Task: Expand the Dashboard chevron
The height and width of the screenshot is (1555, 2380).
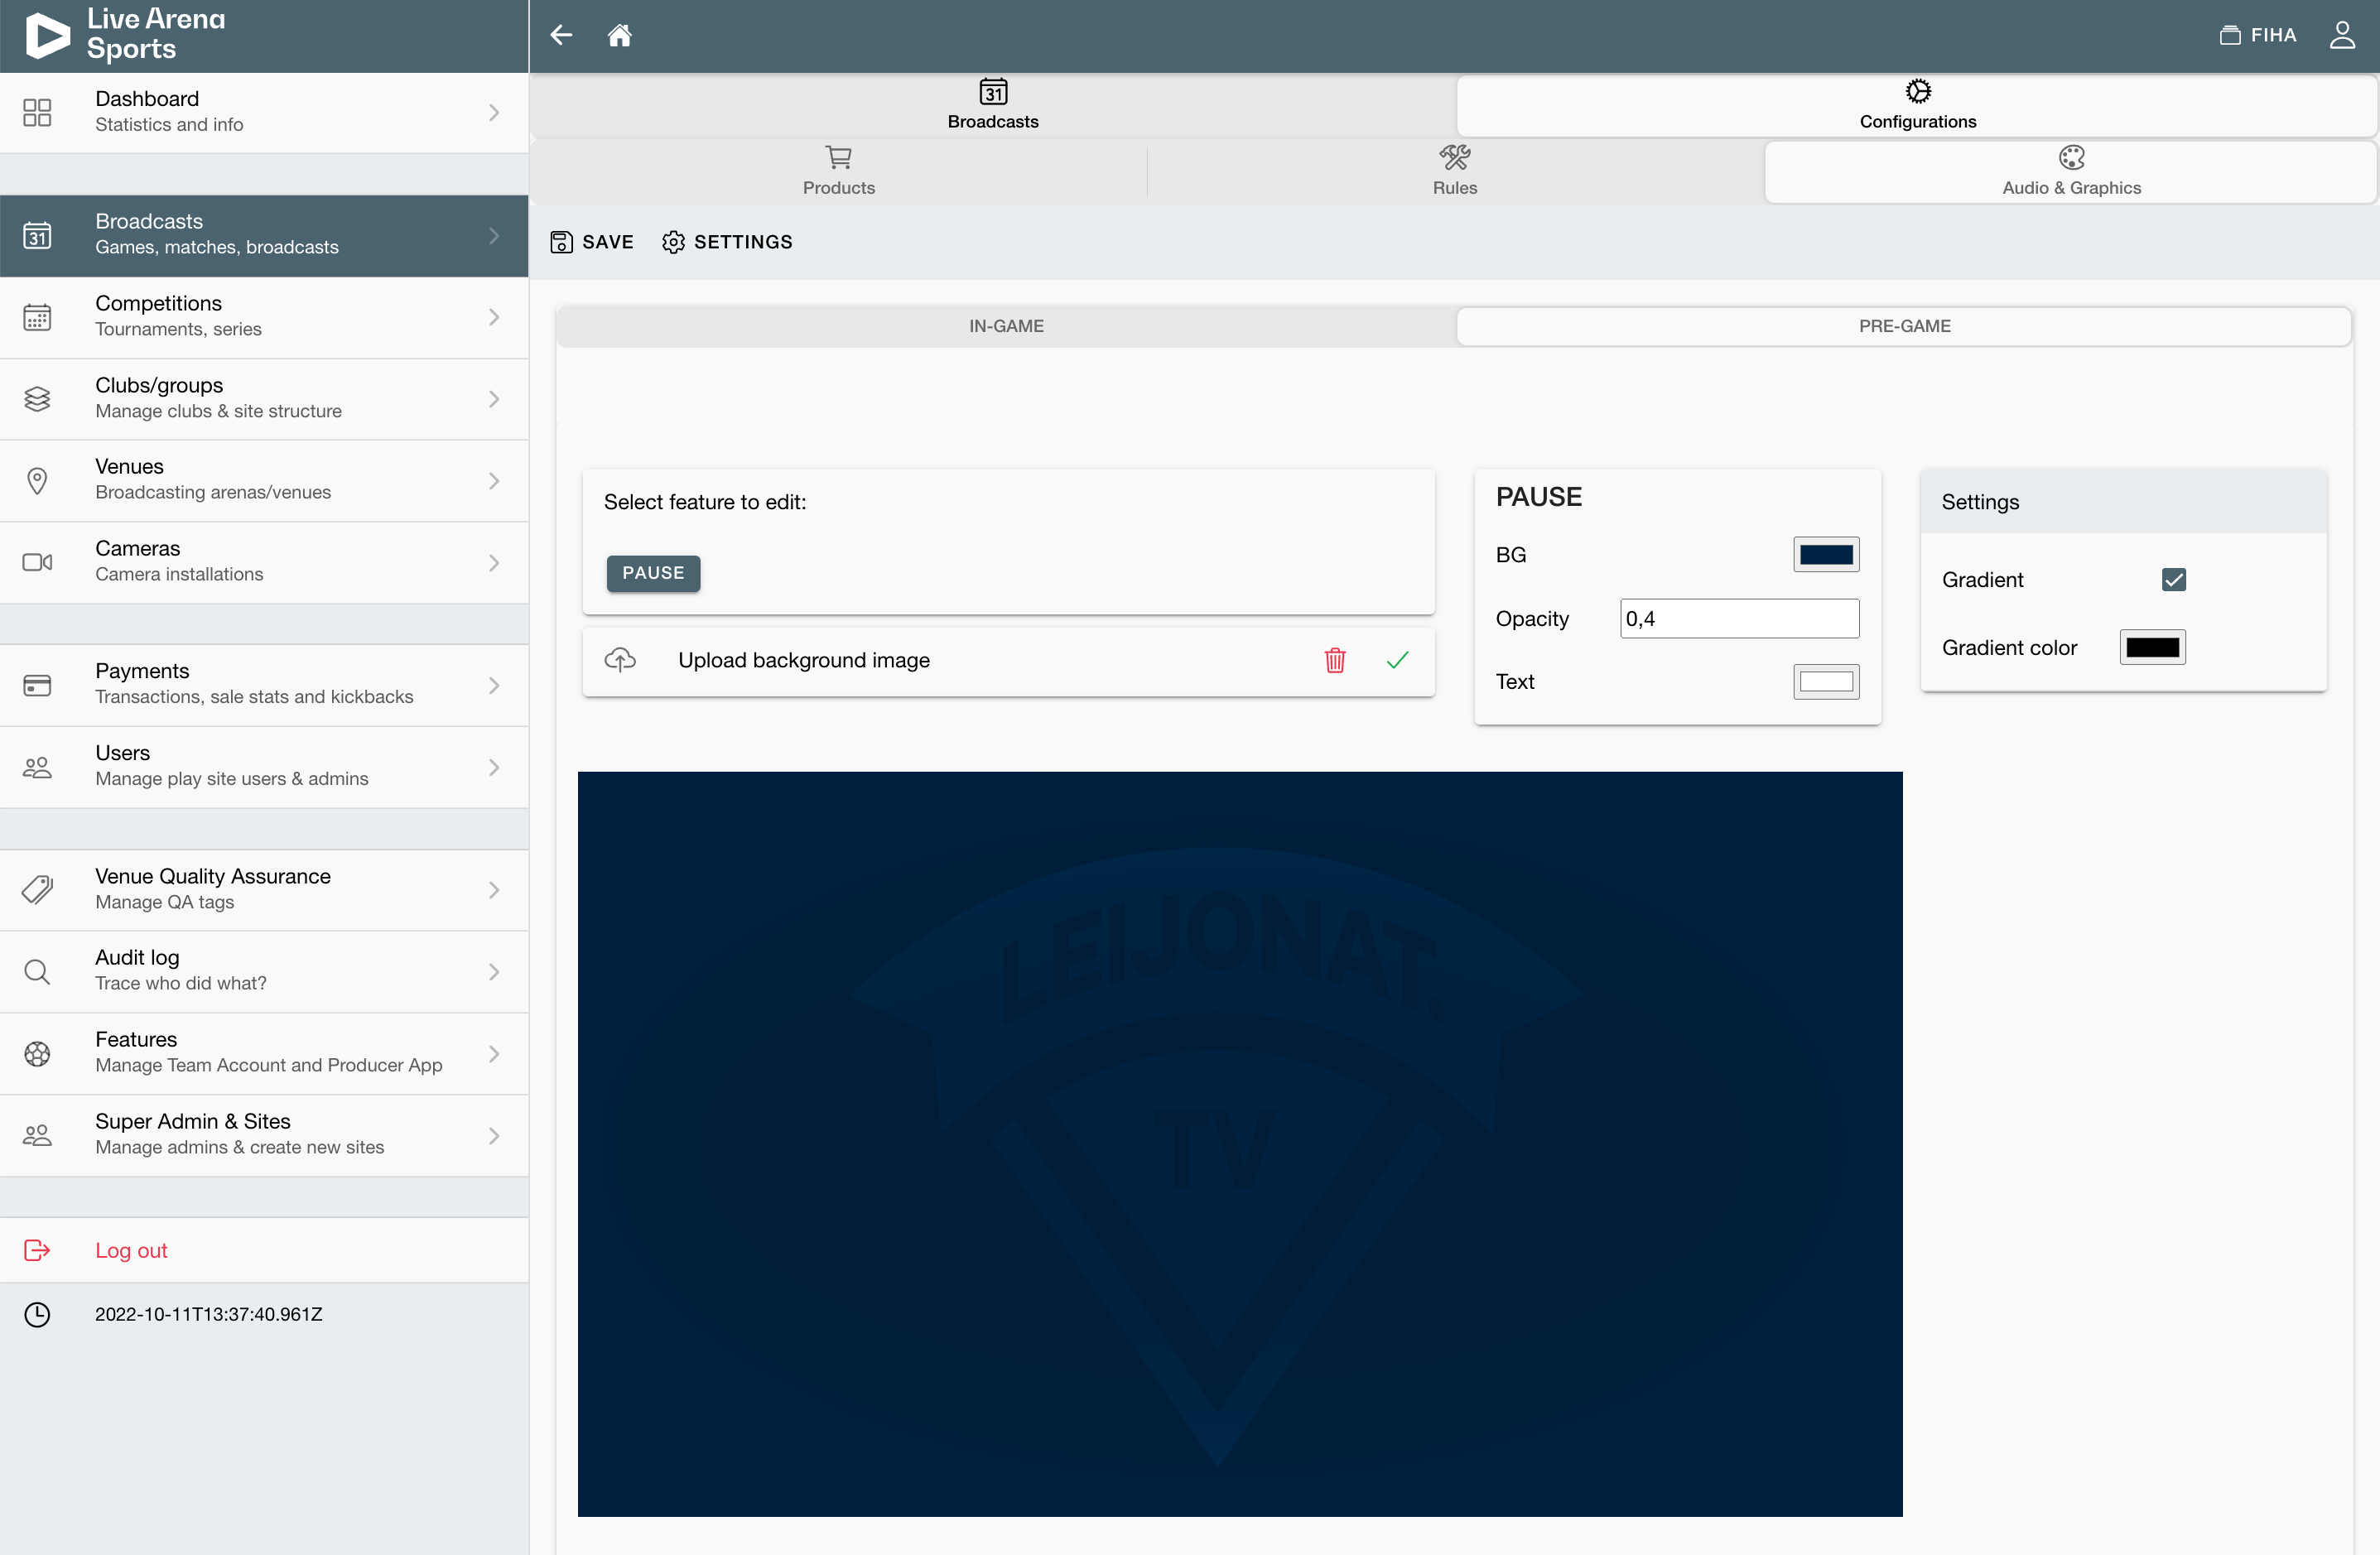Action: pyautogui.click(x=494, y=112)
